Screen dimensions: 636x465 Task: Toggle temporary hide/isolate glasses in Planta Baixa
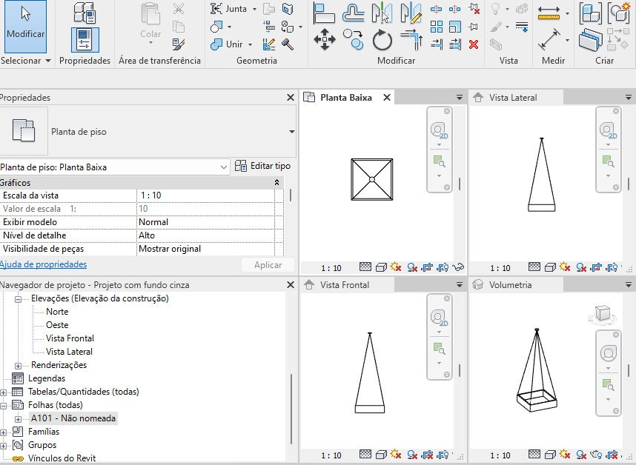tap(458, 267)
